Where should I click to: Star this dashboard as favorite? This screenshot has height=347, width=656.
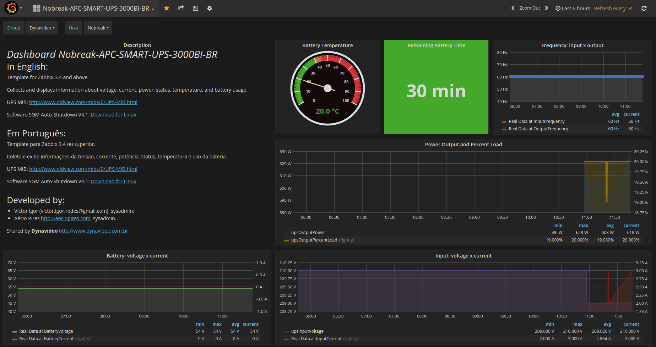click(x=167, y=8)
